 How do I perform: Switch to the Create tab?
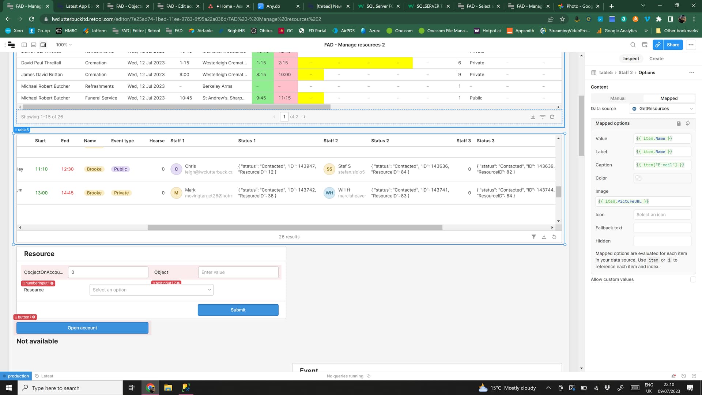coord(656,59)
